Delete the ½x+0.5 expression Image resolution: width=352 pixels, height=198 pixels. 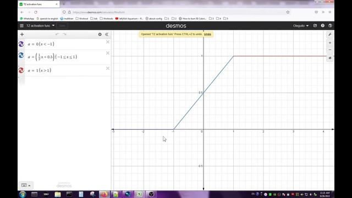point(108,53)
